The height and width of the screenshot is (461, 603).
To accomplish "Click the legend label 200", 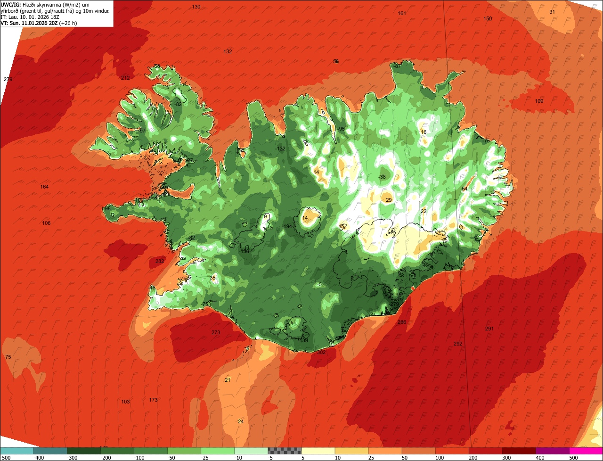I will pyautogui.click(x=473, y=457).
